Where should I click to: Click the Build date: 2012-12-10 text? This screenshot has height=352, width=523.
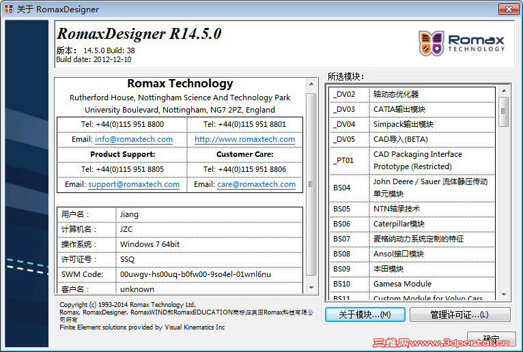point(94,59)
